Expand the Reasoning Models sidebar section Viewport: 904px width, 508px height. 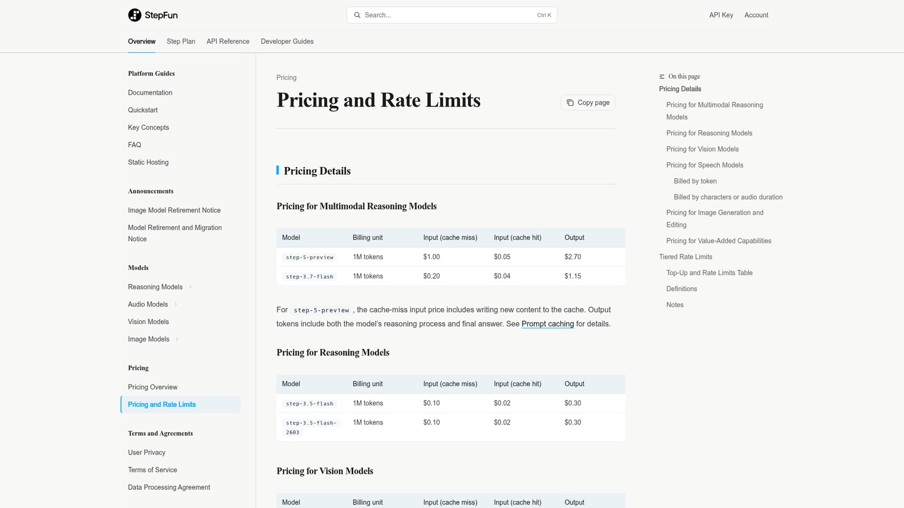[x=190, y=288]
